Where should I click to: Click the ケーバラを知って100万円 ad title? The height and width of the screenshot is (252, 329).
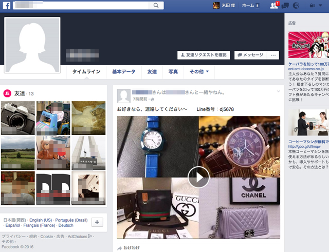(x=308, y=64)
